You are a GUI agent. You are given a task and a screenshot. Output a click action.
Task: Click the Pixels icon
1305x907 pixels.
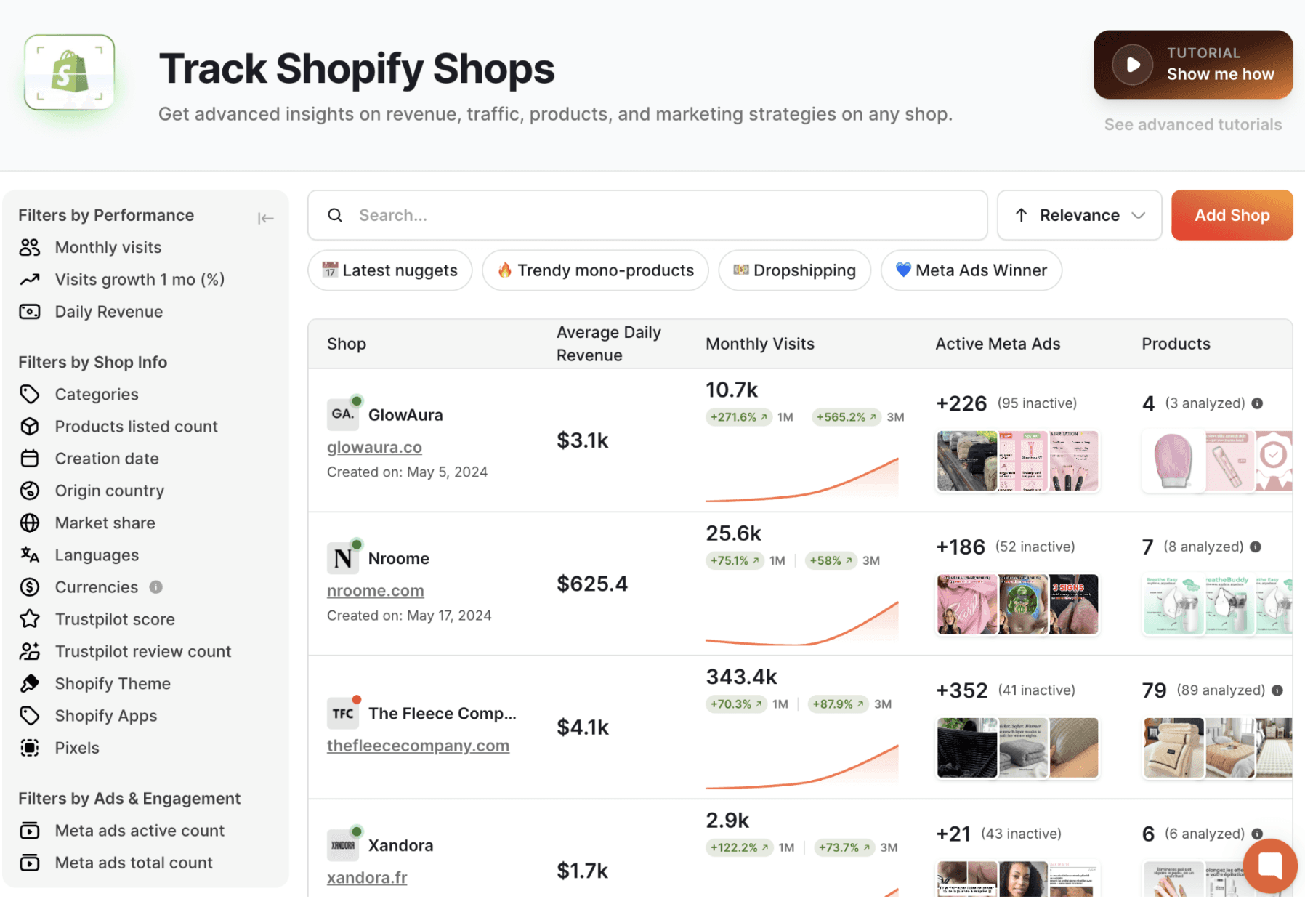pyautogui.click(x=30, y=748)
